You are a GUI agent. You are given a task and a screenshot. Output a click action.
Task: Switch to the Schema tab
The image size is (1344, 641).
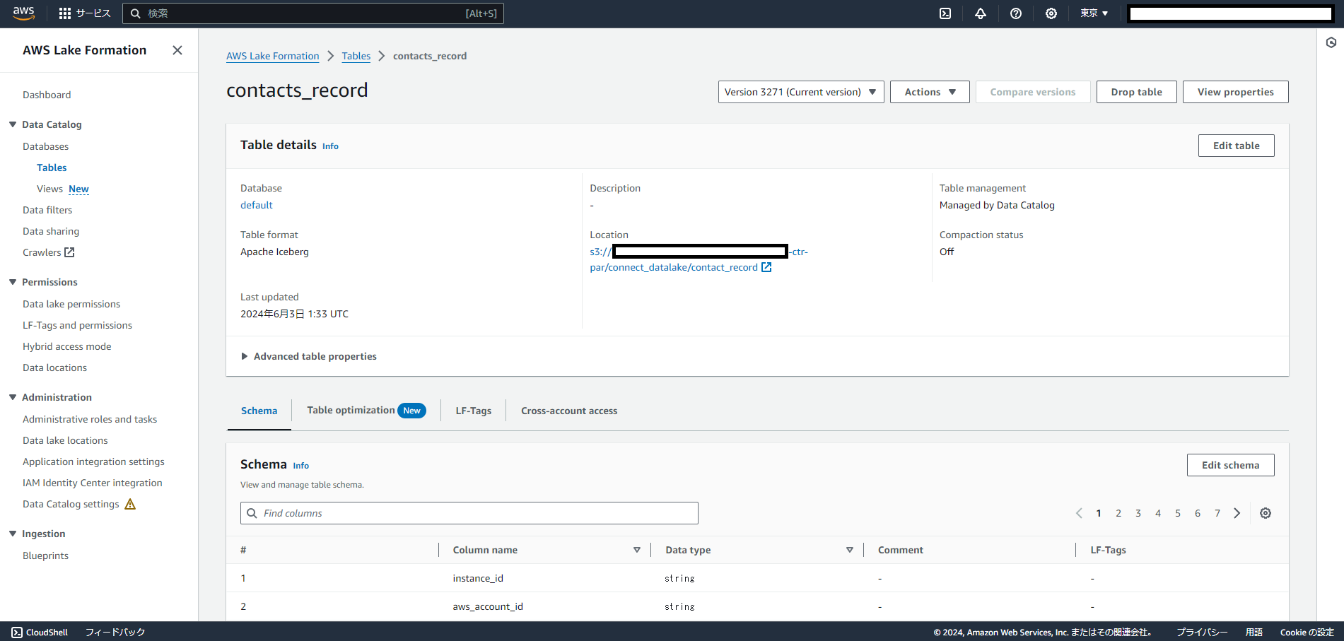coord(259,411)
